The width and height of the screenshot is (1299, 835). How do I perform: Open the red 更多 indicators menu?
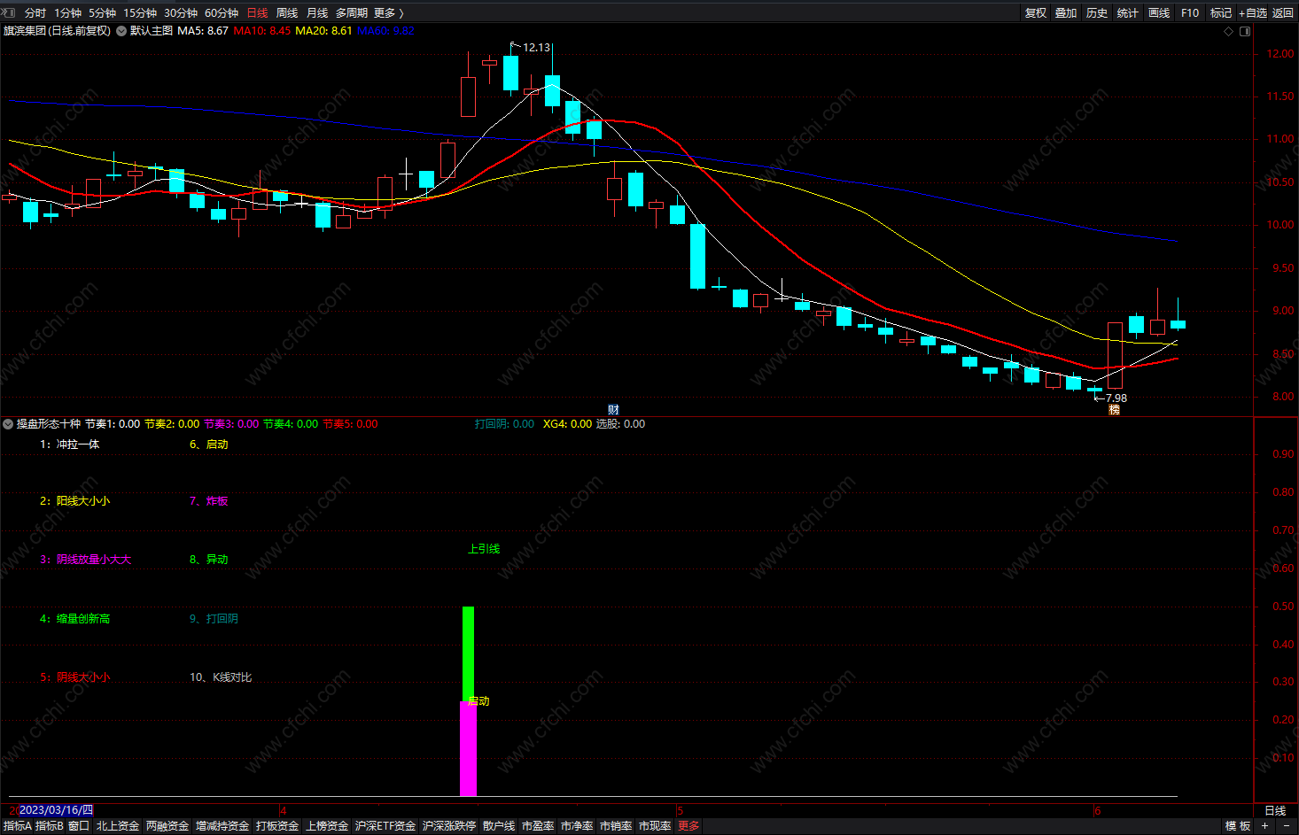(x=688, y=825)
